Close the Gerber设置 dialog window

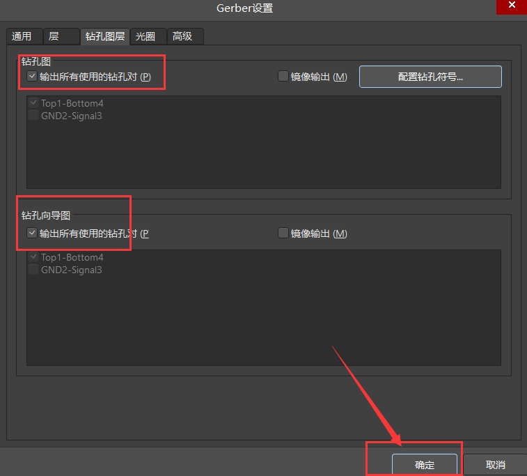pos(512,6)
